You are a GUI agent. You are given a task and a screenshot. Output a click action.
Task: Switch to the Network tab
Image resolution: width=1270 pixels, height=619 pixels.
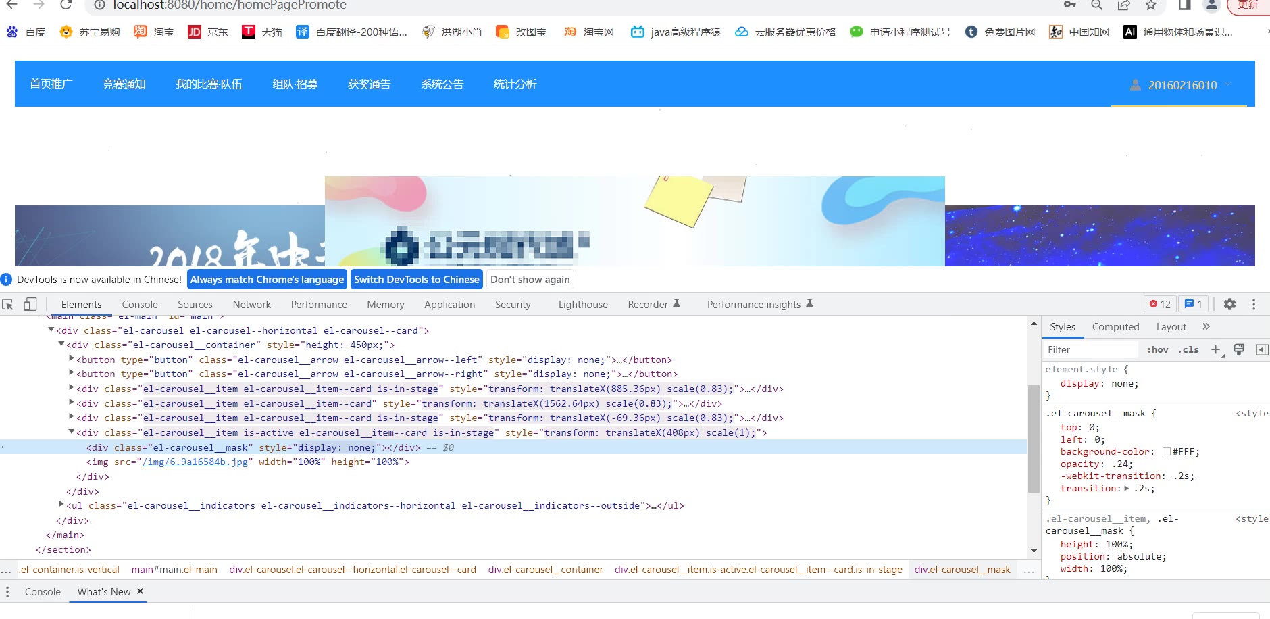[x=251, y=305]
